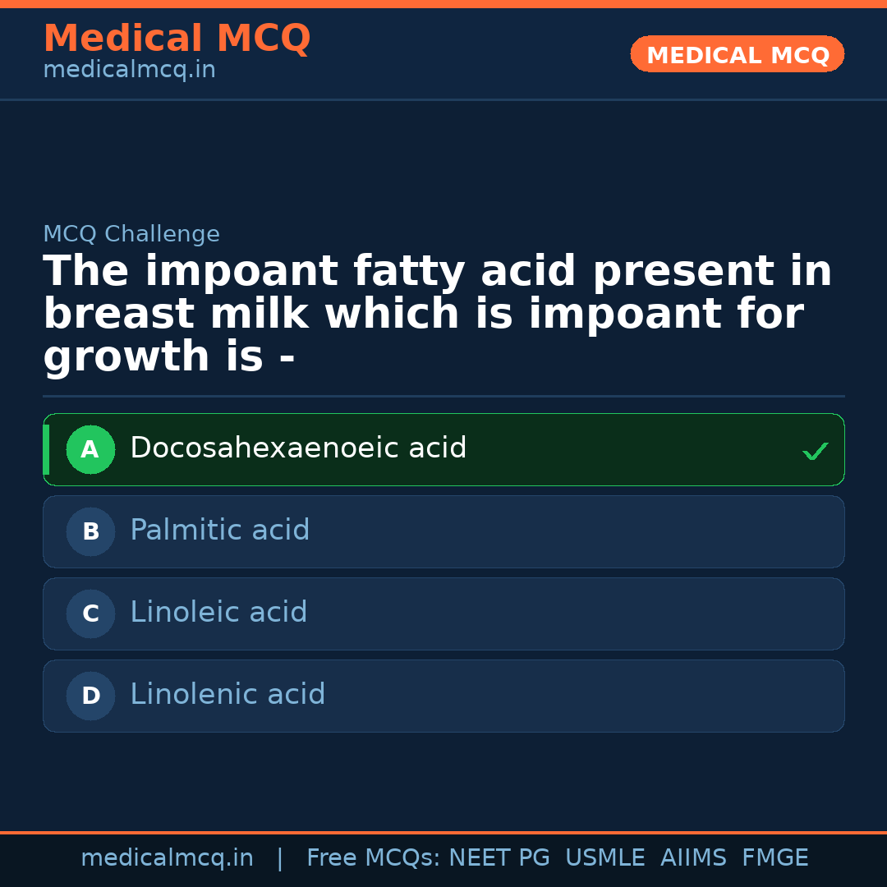Click AIIMS in the footer
887x887 pixels.
(693, 858)
